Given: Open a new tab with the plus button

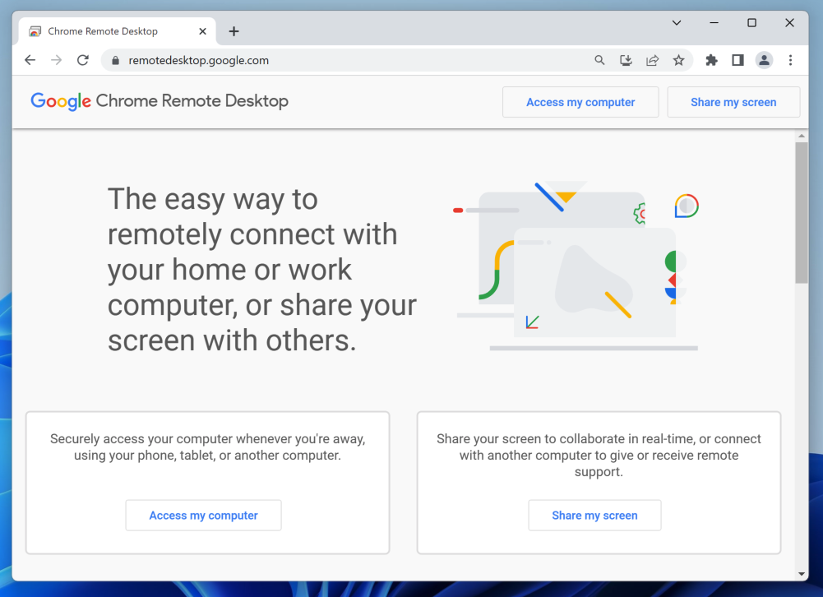Looking at the screenshot, I should click(234, 31).
